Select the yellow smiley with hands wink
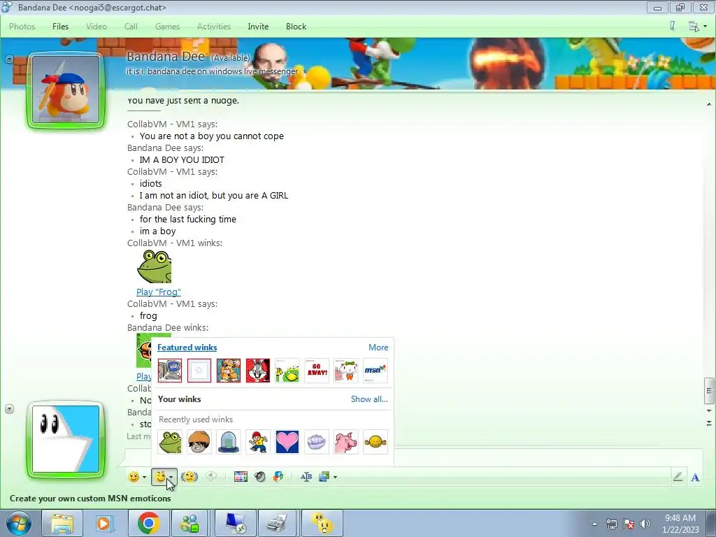 [375, 442]
